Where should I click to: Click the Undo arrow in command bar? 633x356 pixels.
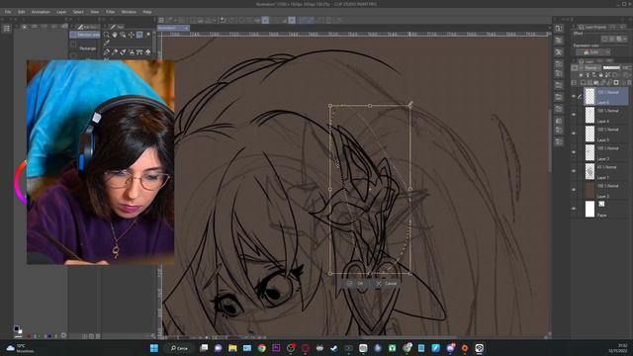pyautogui.click(x=223, y=20)
